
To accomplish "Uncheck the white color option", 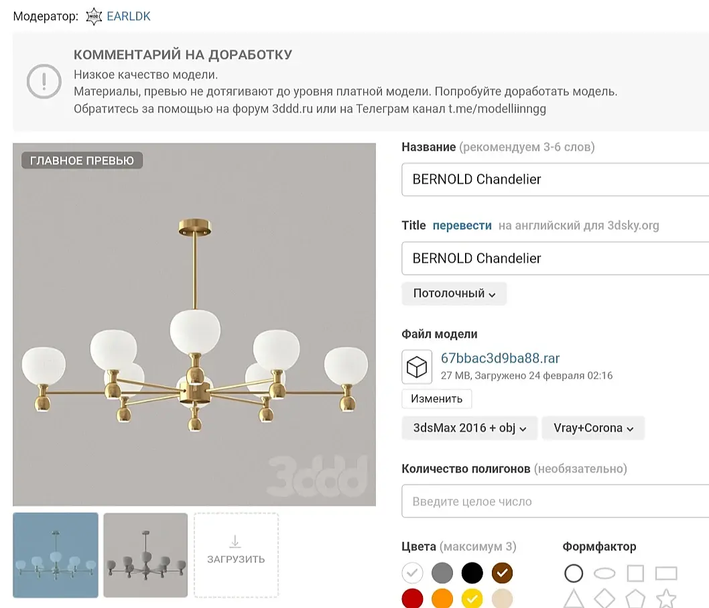I will pyautogui.click(x=413, y=573).
